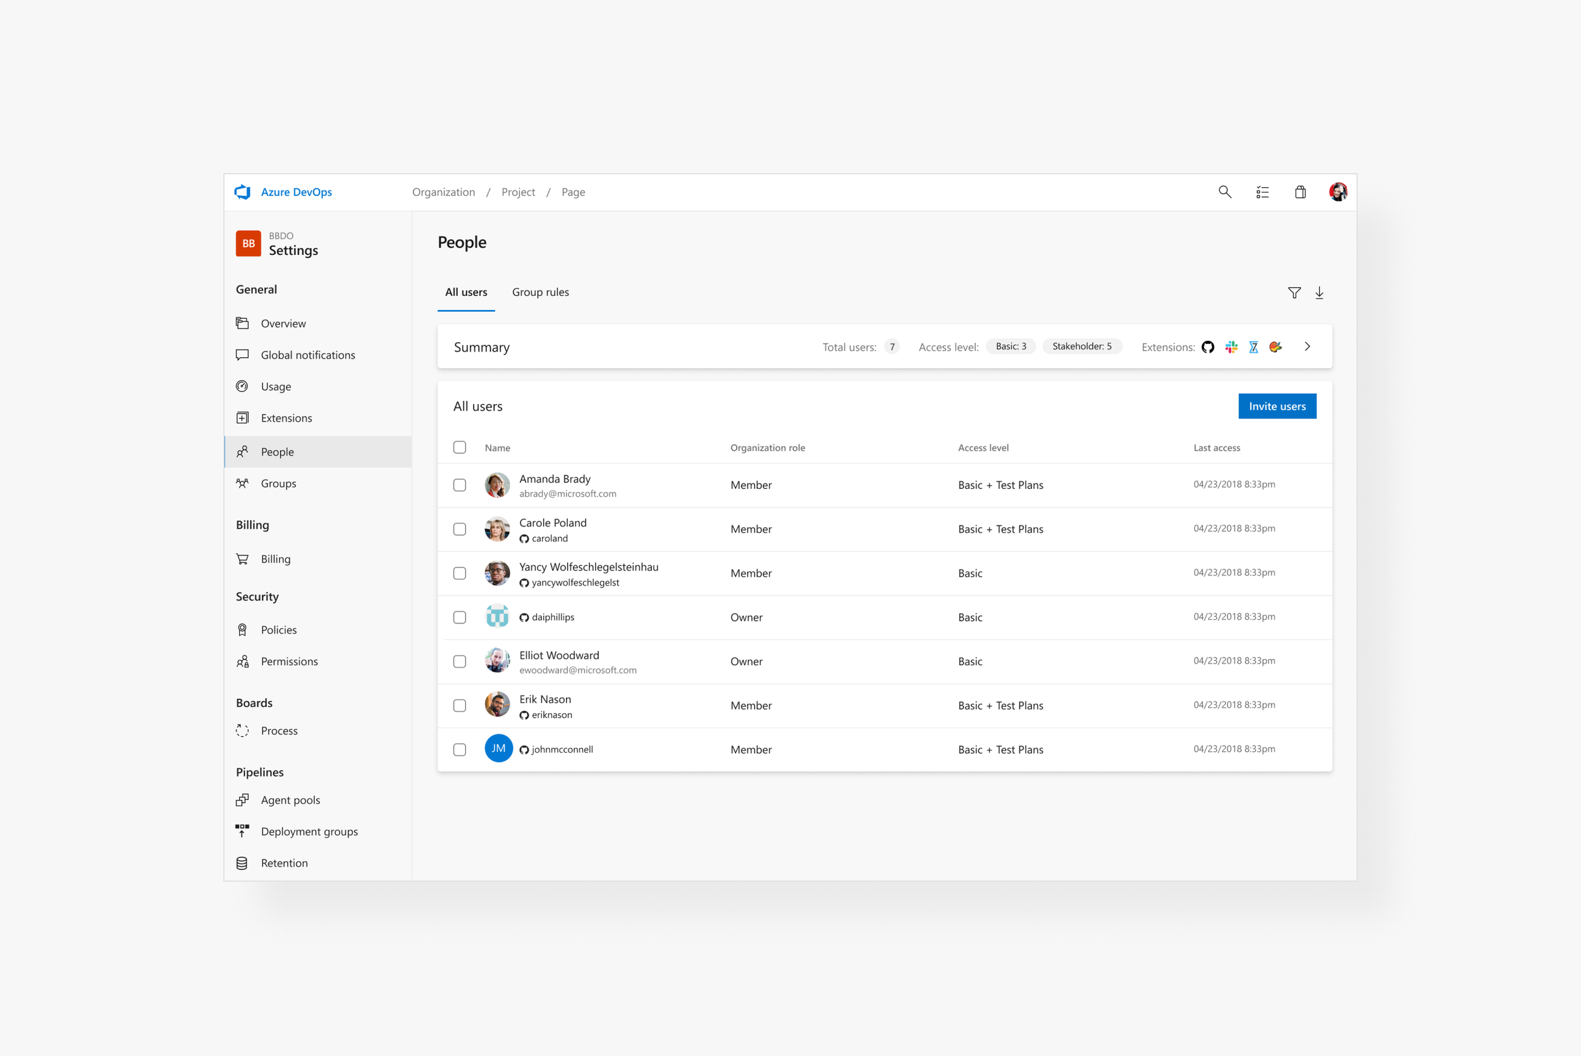
Task: Open Policies in the sidebar
Action: [x=318, y=630]
